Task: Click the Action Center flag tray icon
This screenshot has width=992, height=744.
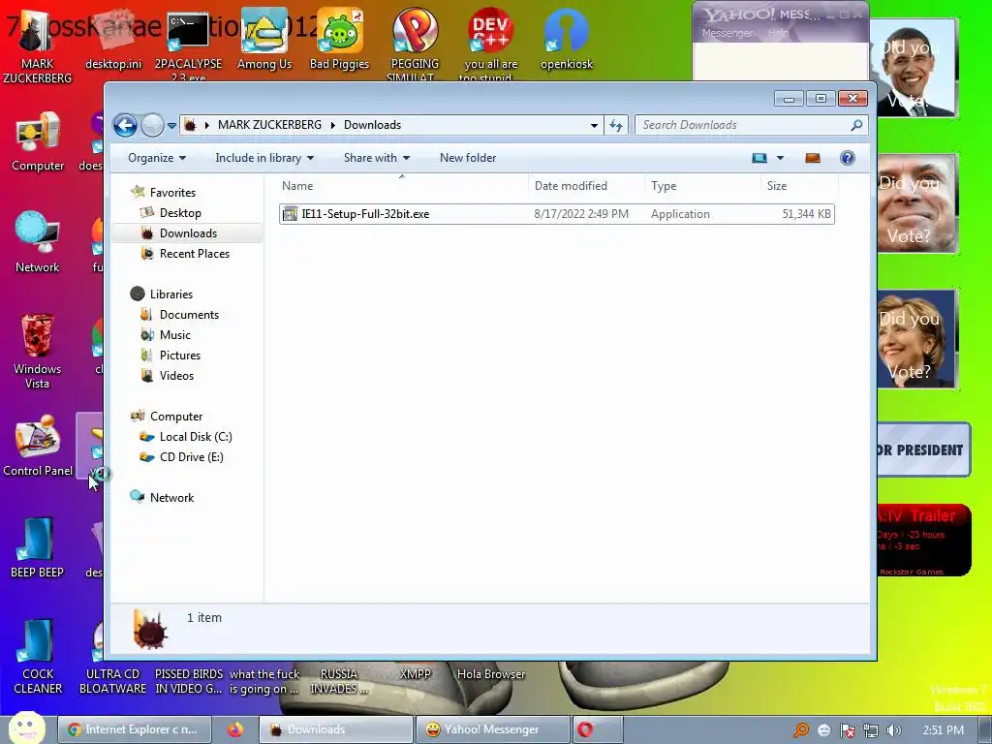Action: tap(848, 730)
